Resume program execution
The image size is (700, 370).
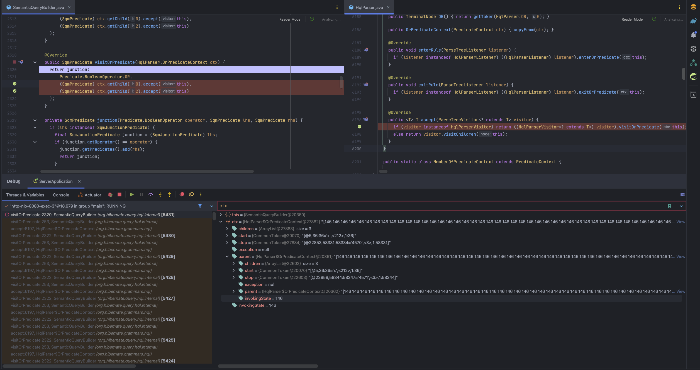point(132,194)
